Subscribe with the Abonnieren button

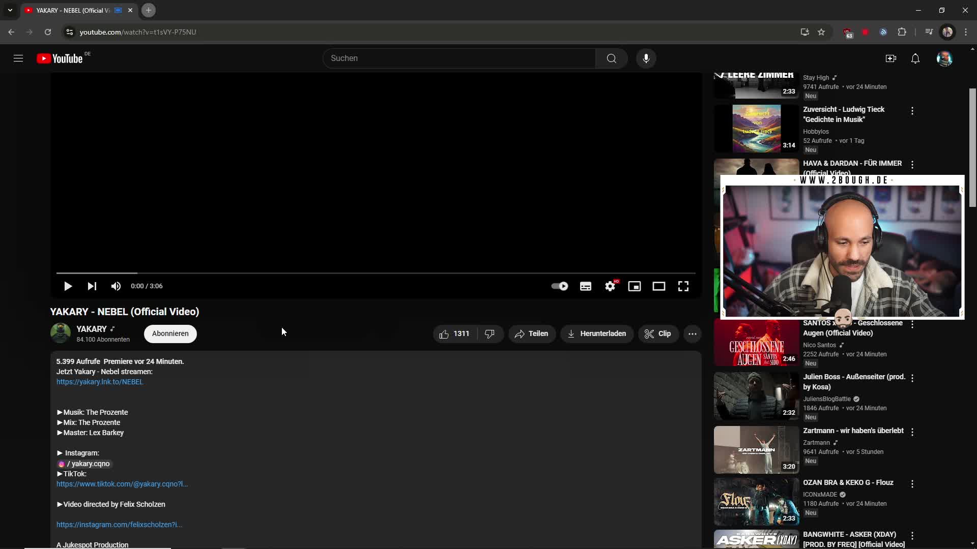170,334
